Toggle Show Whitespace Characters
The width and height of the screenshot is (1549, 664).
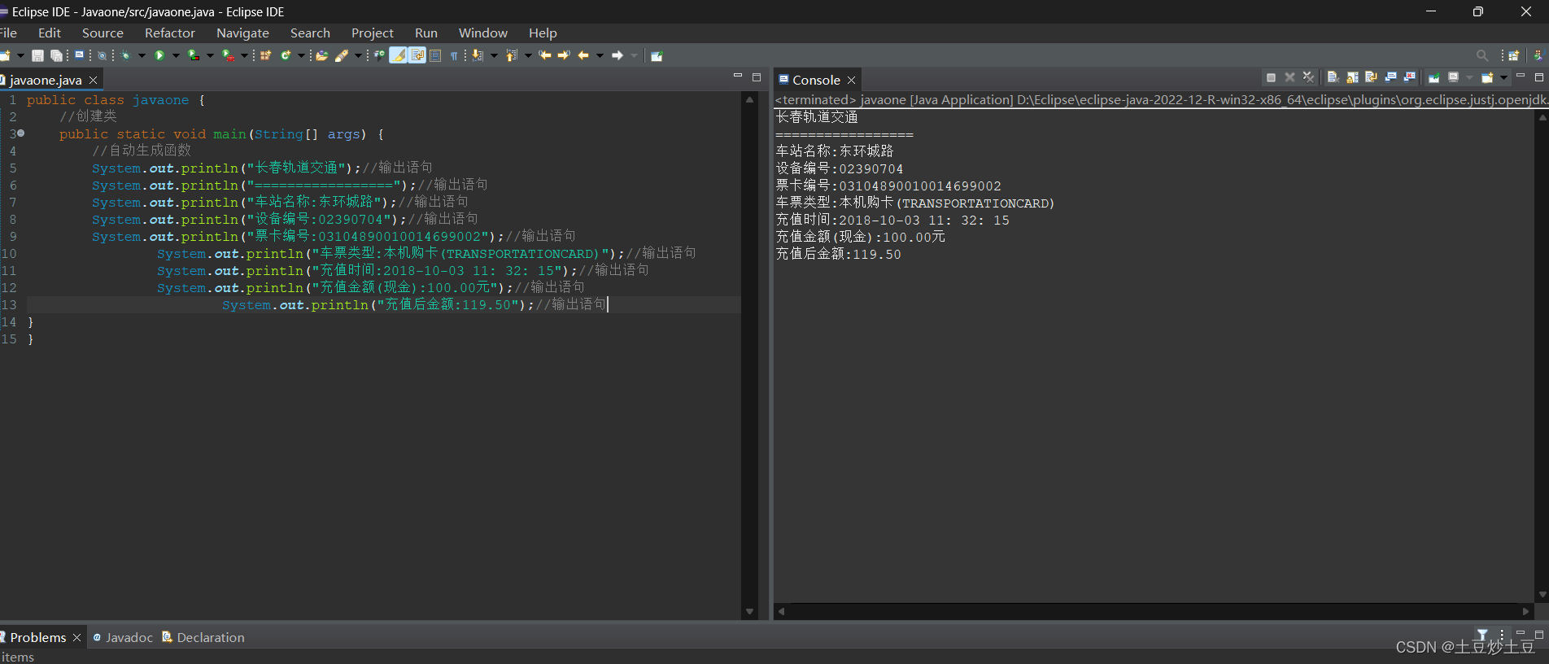point(454,55)
